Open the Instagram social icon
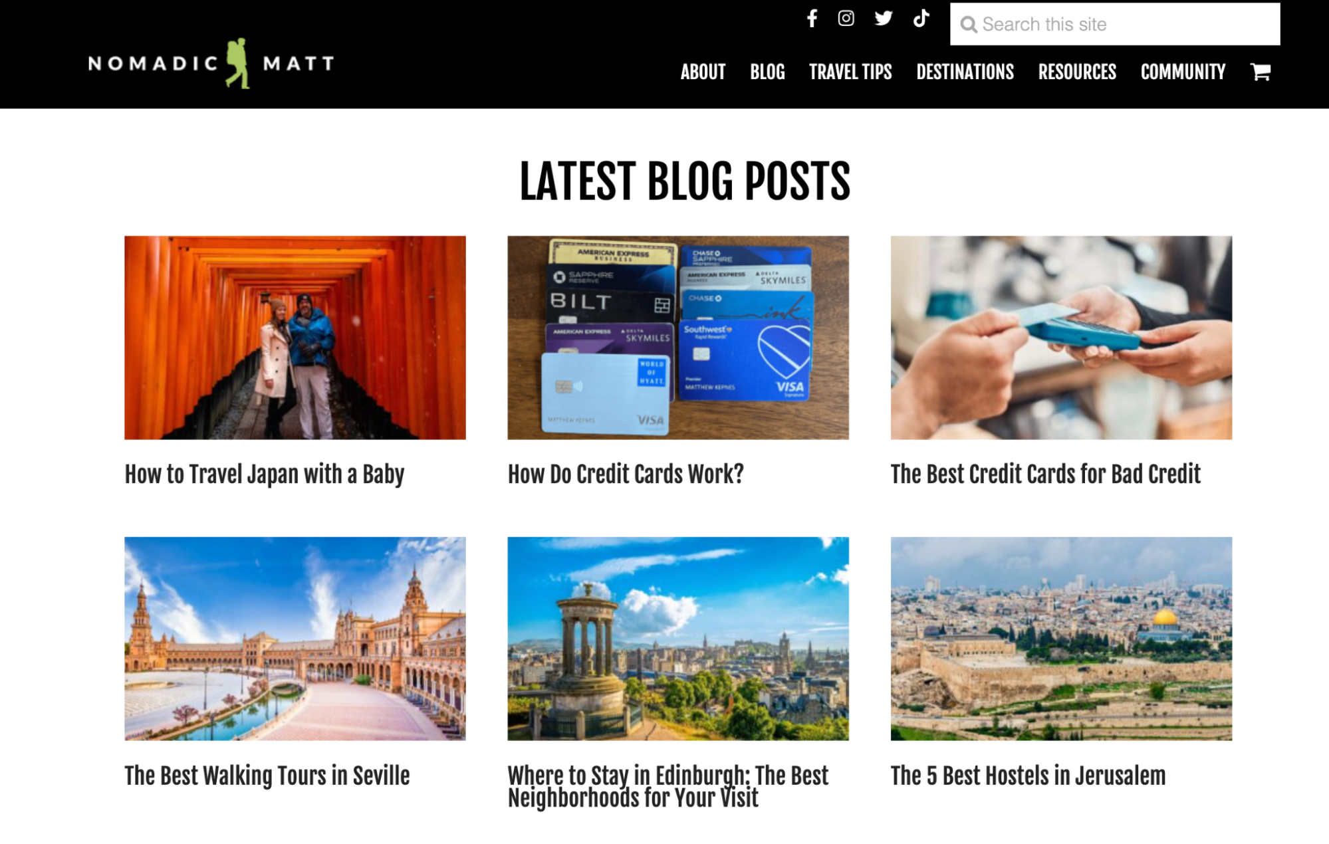Screen dimensions: 1329x844 coord(846,18)
